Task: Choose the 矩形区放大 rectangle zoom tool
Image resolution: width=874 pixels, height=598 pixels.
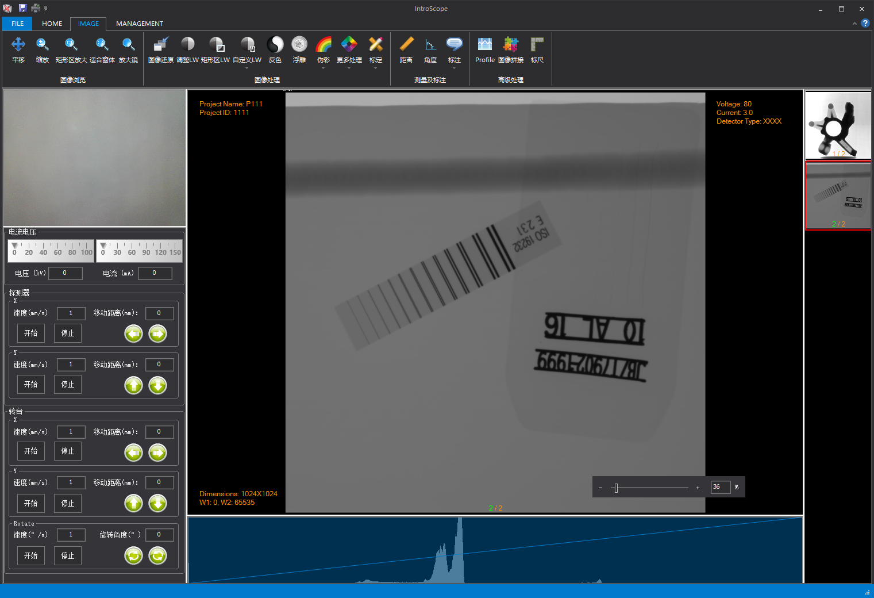Action: [x=71, y=50]
